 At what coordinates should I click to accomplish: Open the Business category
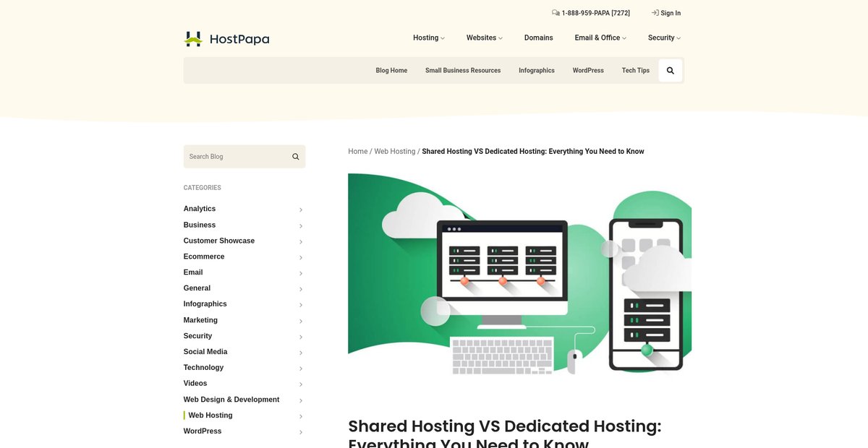pos(200,225)
